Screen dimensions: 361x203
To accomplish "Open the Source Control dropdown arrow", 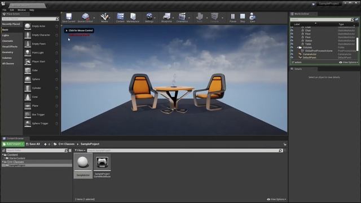I will click(x=94, y=17).
